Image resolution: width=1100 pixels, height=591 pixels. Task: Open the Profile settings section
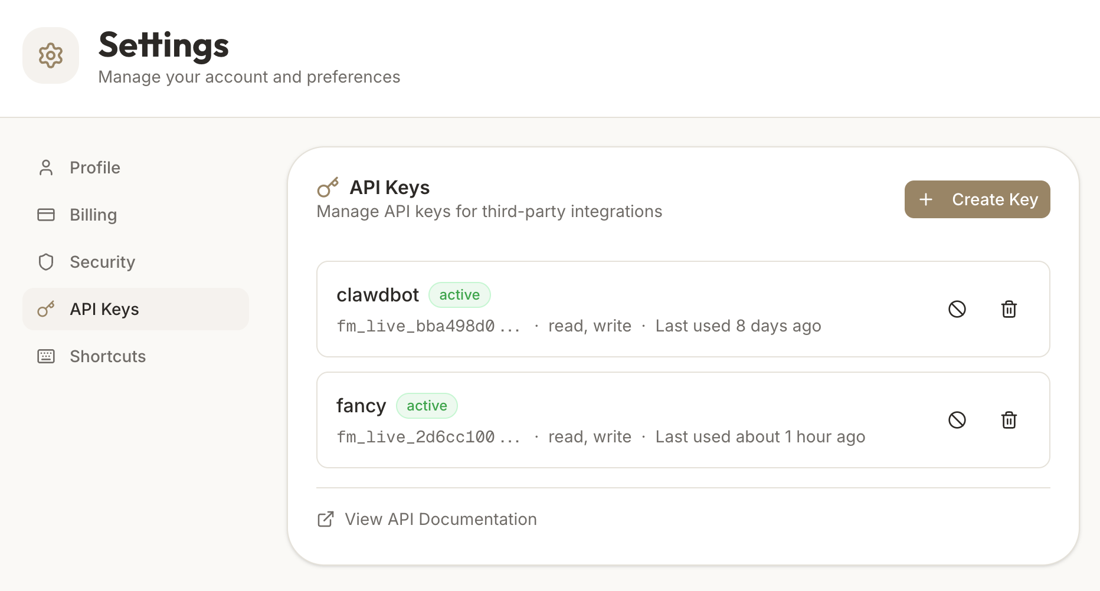pos(95,168)
